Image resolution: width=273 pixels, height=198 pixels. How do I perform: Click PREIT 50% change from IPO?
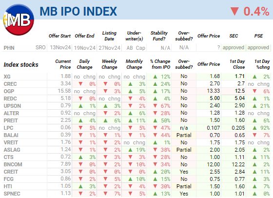pos(159,120)
